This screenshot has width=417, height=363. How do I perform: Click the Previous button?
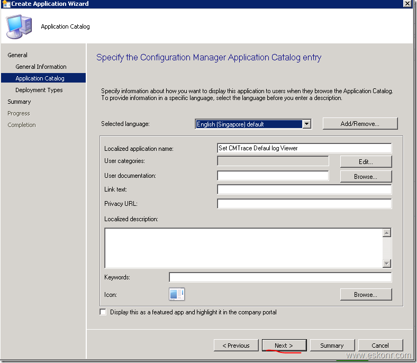236,346
